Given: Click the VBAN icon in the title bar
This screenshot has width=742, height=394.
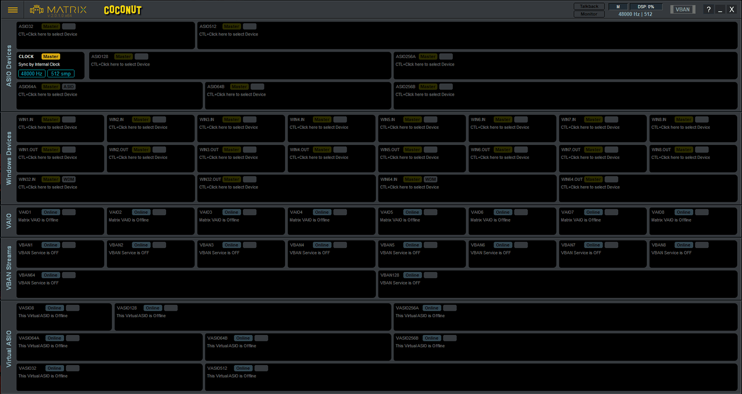Looking at the screenshot, I should click(x=682, y=9).
